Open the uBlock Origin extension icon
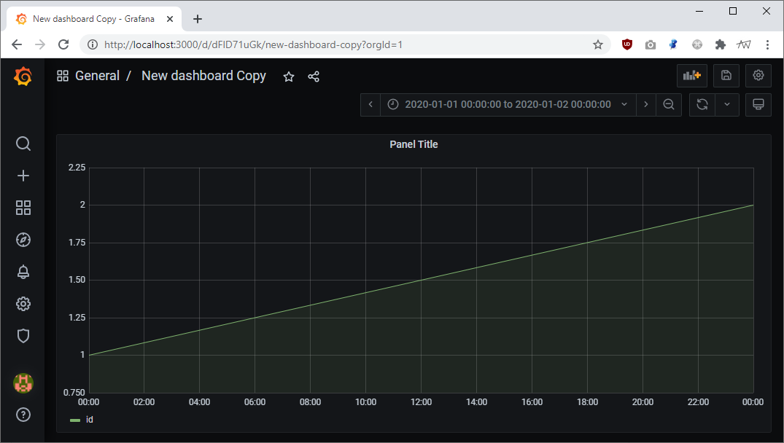The height and width of the screenshot is (443, 784). click(x=627, y=44)
